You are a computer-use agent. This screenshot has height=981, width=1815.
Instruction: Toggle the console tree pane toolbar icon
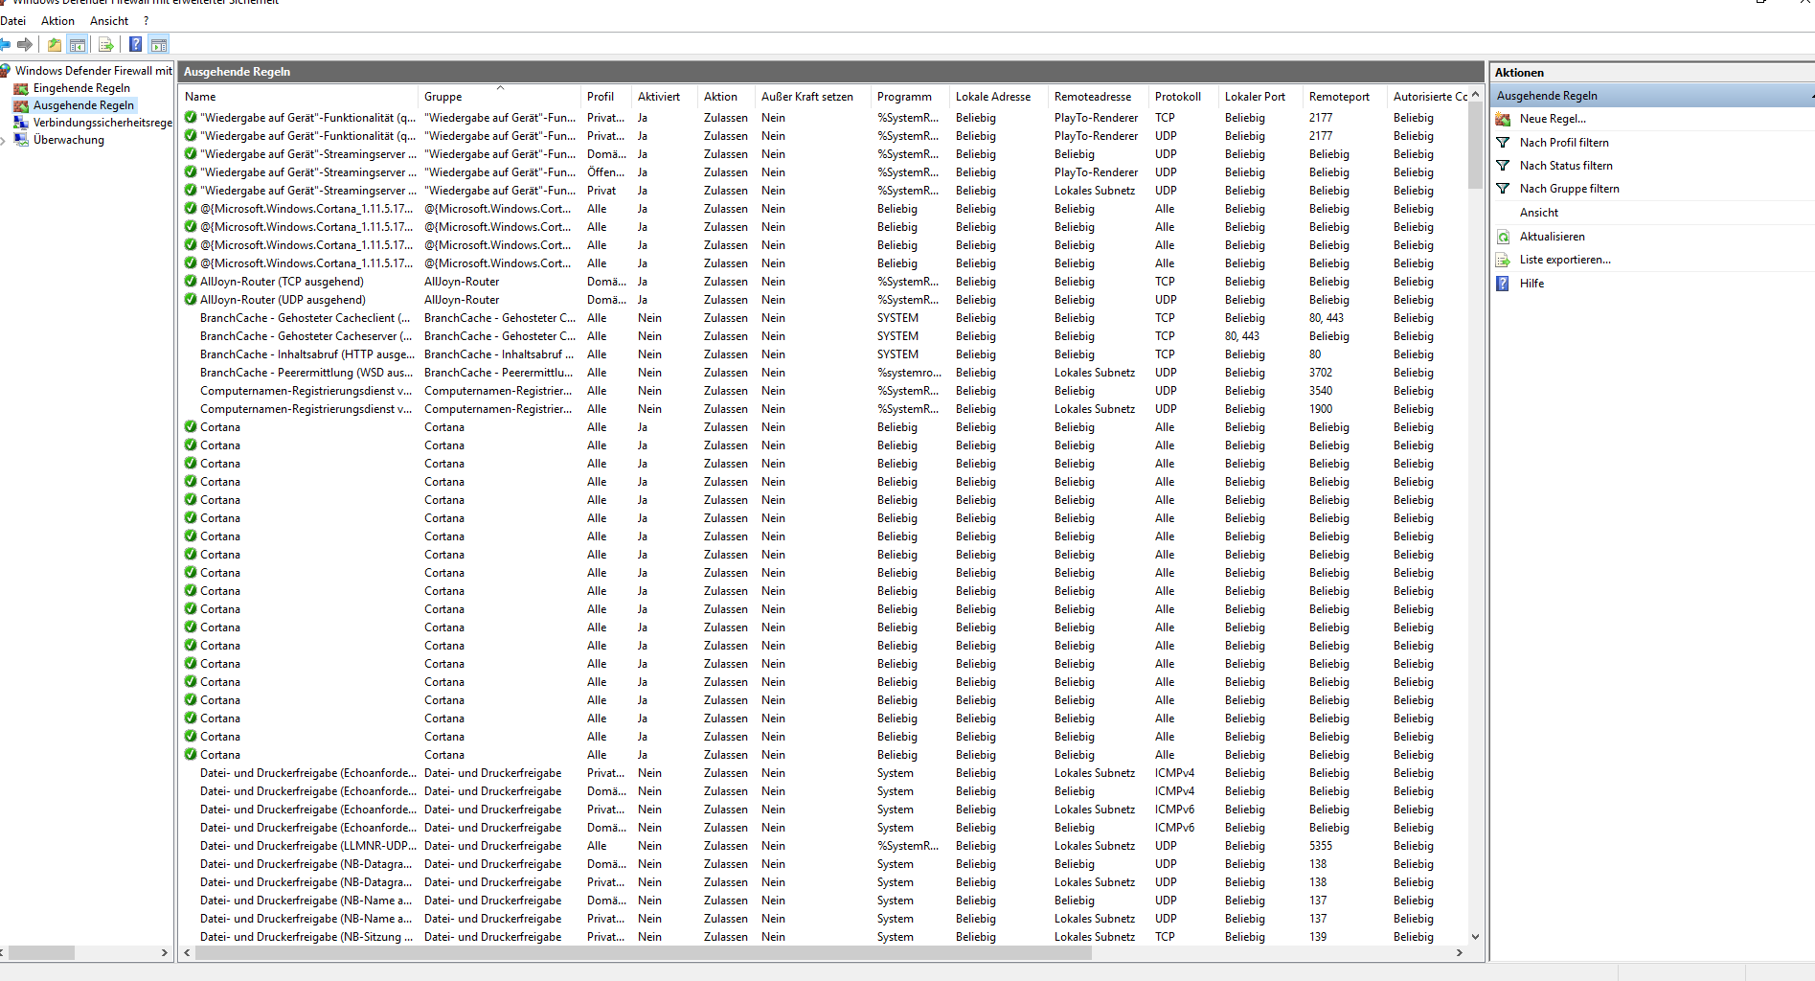point(78,44)
